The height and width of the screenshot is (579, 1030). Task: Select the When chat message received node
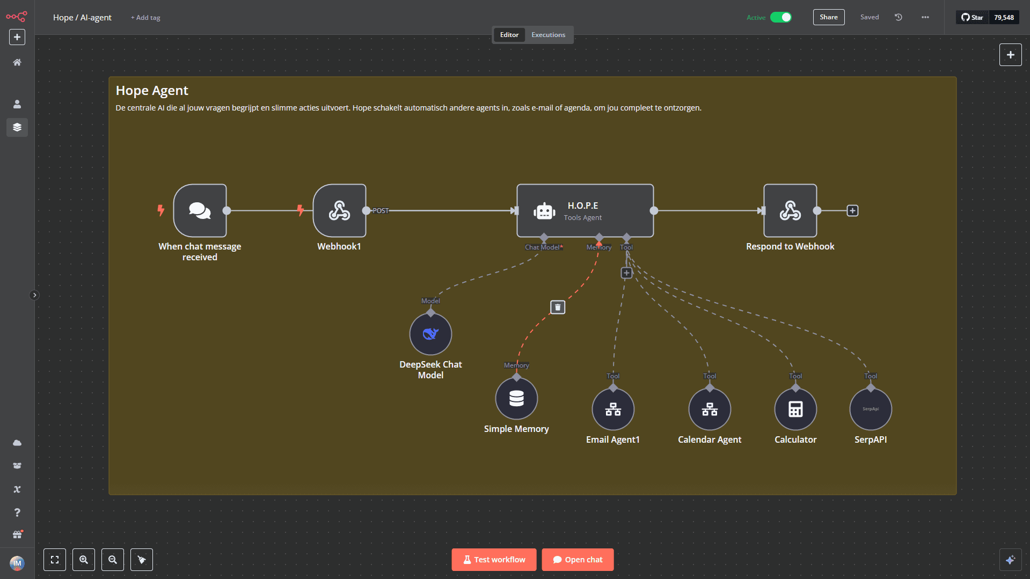click(200, 210)
